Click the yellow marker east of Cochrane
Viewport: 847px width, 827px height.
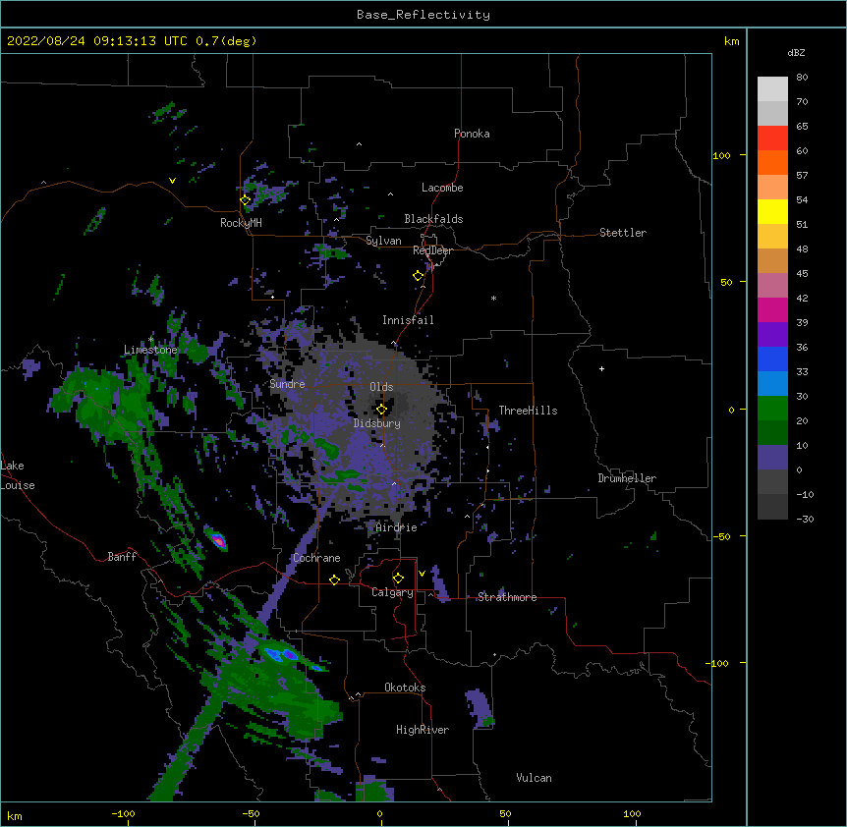point(334,579)
